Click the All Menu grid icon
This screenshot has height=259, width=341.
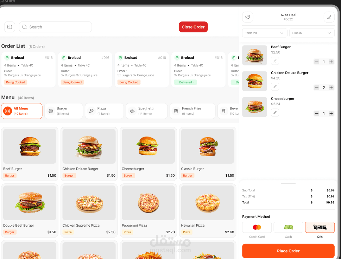tap(8, 111)
